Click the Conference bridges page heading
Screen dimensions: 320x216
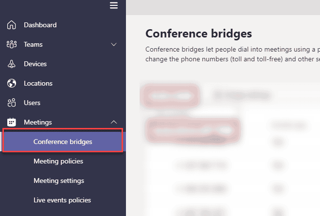point(198,34)
